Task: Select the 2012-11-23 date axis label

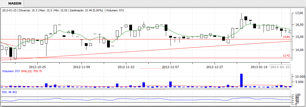Action: 126,67
